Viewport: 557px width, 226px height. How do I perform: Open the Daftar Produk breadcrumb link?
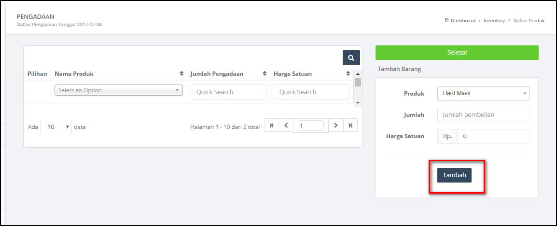[x=529, y=21]
